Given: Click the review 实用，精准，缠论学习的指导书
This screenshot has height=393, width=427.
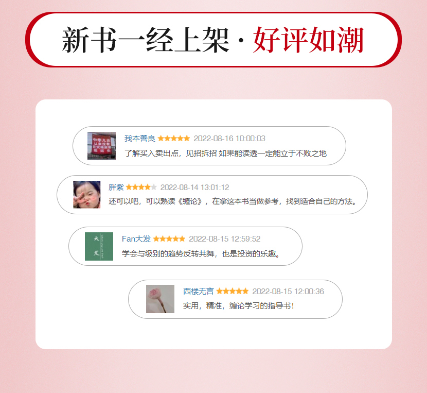Looking at the screenshot, I should (x=239, y=306).
